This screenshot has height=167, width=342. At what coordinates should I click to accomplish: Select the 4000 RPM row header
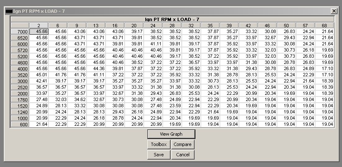[19, 68]
